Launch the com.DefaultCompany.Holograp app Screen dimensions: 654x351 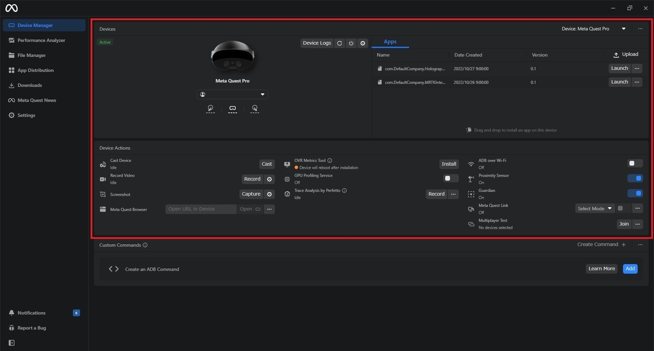coord(620,68)
